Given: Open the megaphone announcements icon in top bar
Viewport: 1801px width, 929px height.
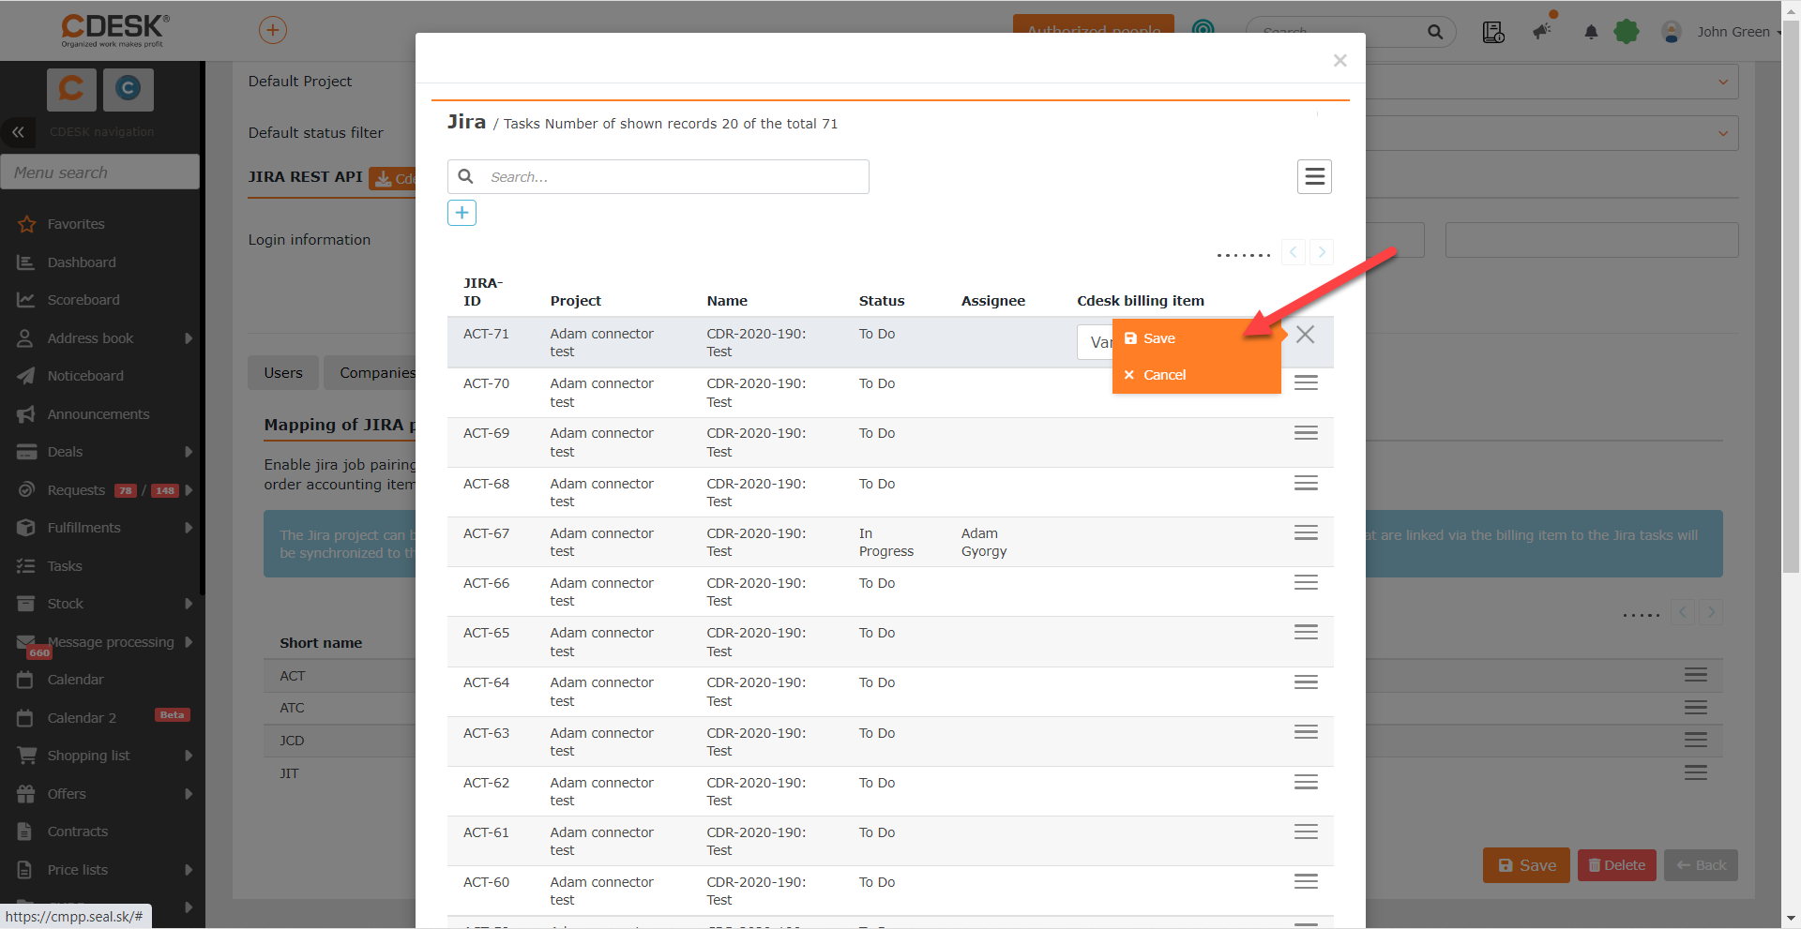Looking at the screenshot, I should (1542, 32).
